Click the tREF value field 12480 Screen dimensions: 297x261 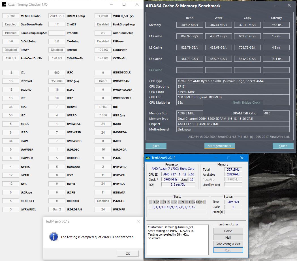point(103,107)
